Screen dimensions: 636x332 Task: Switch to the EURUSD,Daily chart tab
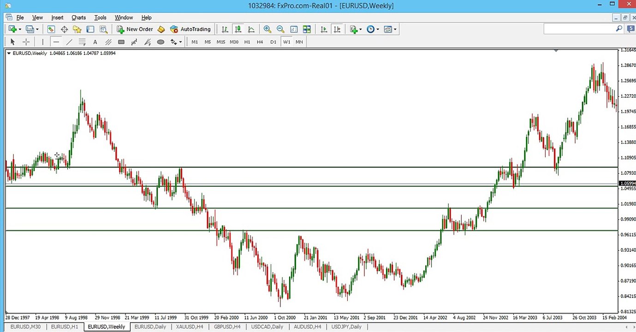click(150, 327)
